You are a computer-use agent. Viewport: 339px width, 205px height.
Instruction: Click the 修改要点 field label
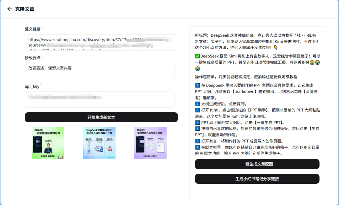33,58
